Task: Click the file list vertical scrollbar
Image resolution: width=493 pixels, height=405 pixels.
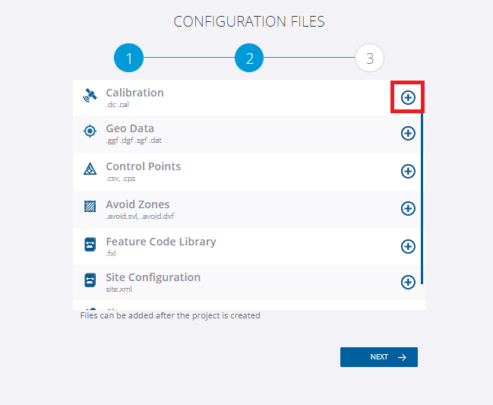Action: pos(422,198)
